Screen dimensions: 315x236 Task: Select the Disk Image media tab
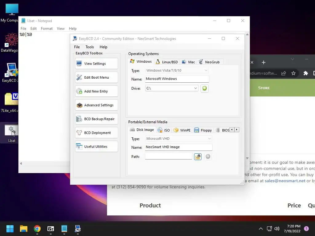[142, 130]
